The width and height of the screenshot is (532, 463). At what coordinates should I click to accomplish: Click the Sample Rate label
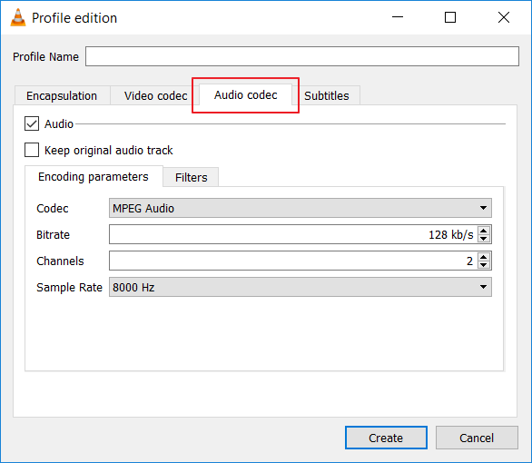[x=69, y=287]
